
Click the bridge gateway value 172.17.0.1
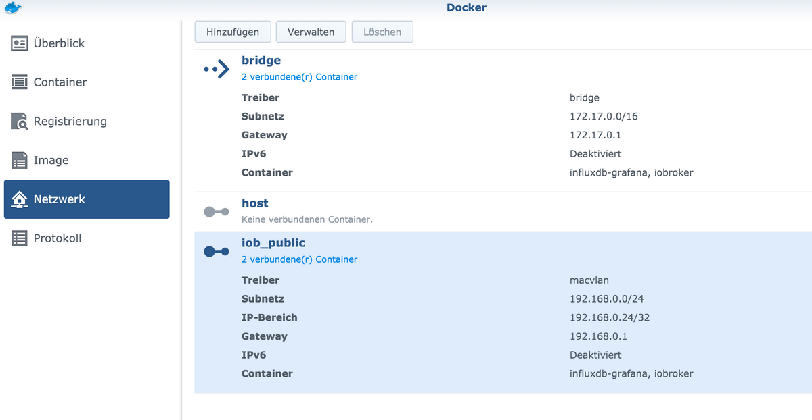click(595, 135)
